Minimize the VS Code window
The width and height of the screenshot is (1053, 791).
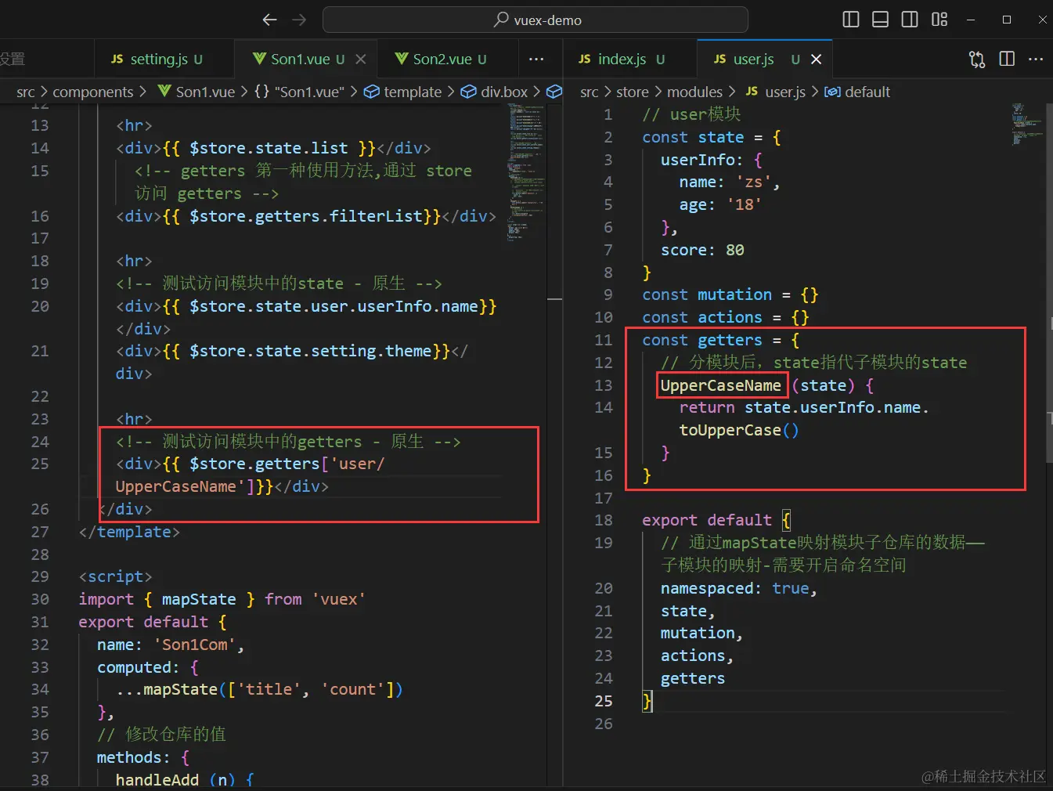point(971,20)
